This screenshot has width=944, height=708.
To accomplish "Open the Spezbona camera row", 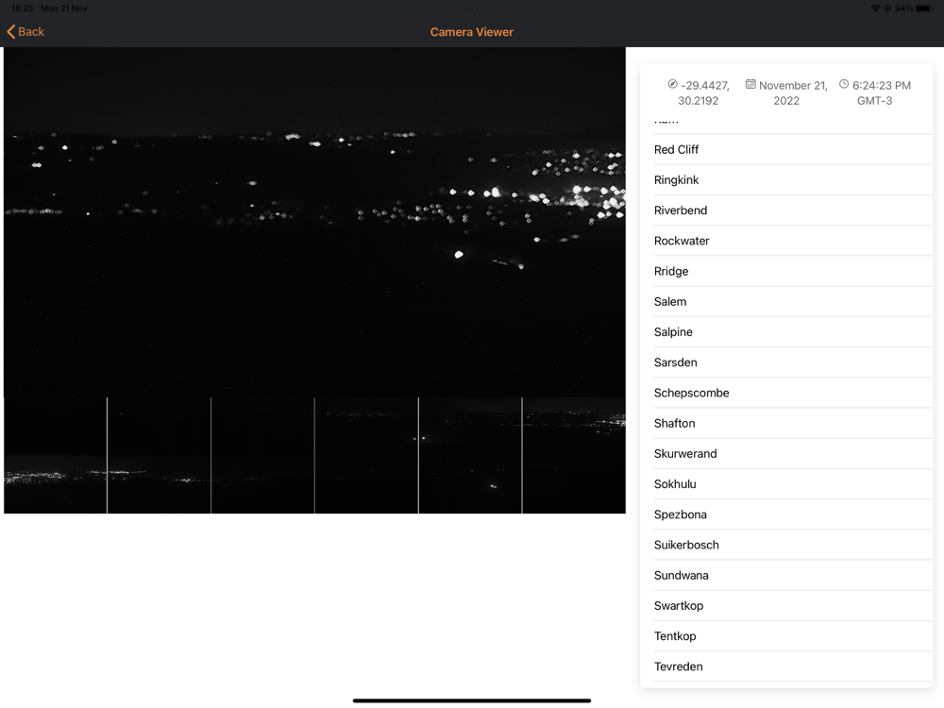I will (793, 514).
